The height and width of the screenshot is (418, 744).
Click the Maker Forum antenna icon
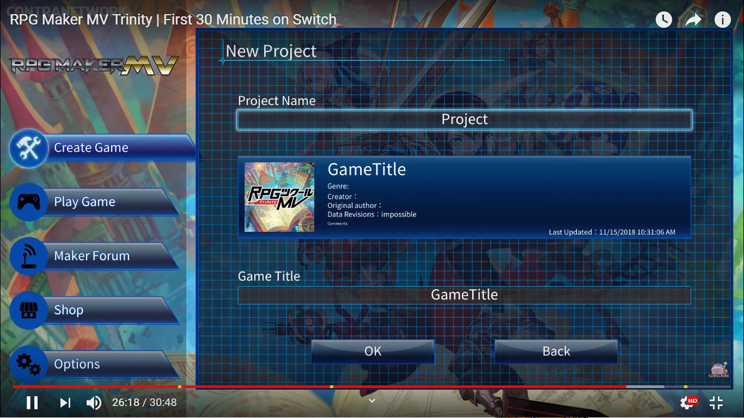pos(29,256)
